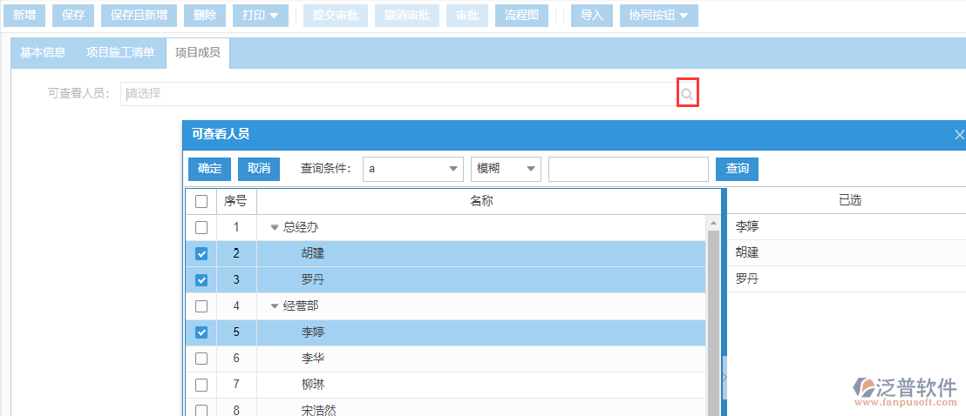This screenshot has height=416, width=966.
Task: Uncheck the checkbox for 胡建
Action: tap(201, 254)
